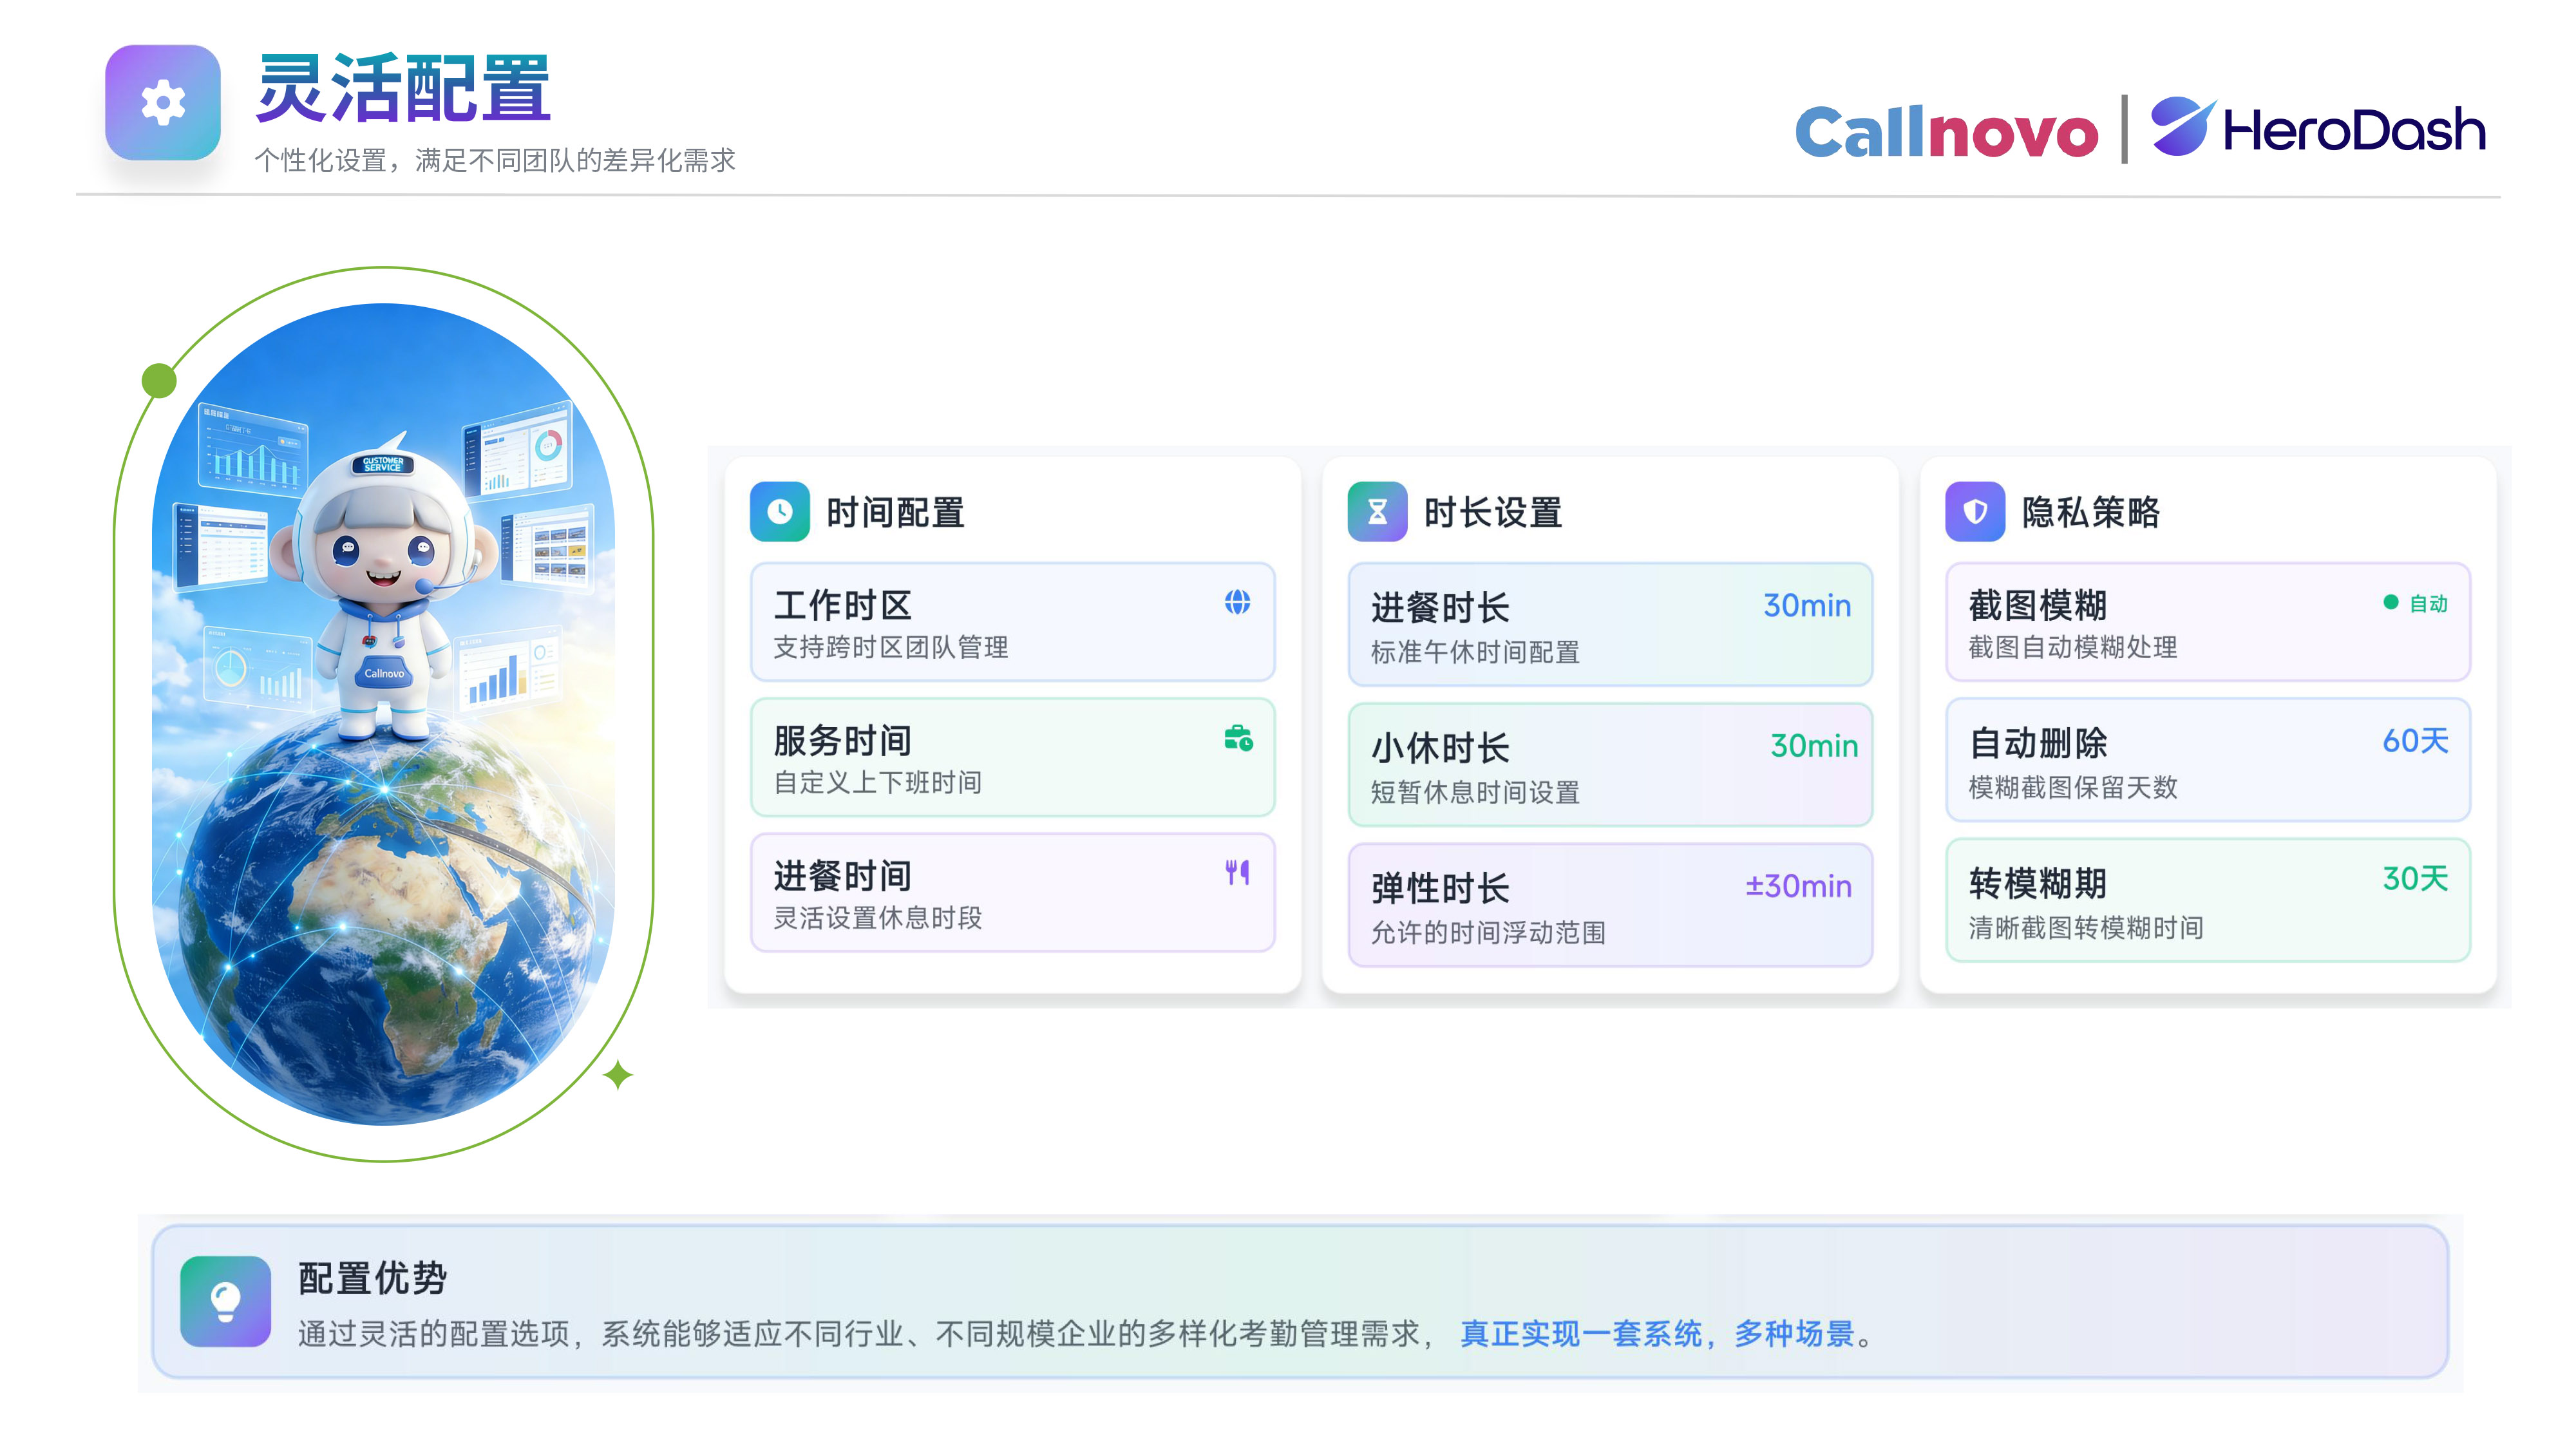Click the hourglass icon beside 时长设置
The image size is (2576, 1449).
point(1377,512)
